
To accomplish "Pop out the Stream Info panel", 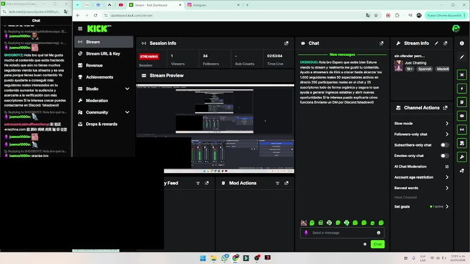I will (x=445, y=43).
